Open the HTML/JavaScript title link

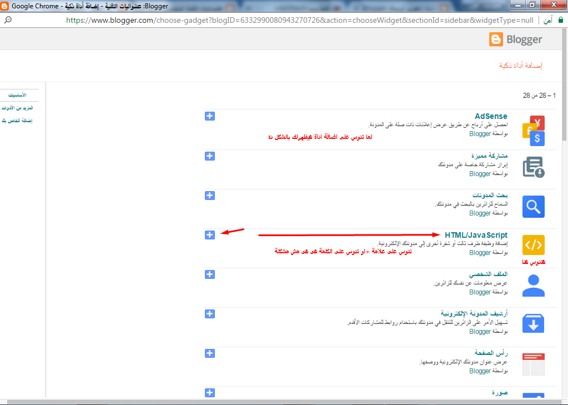pos(476,235)
